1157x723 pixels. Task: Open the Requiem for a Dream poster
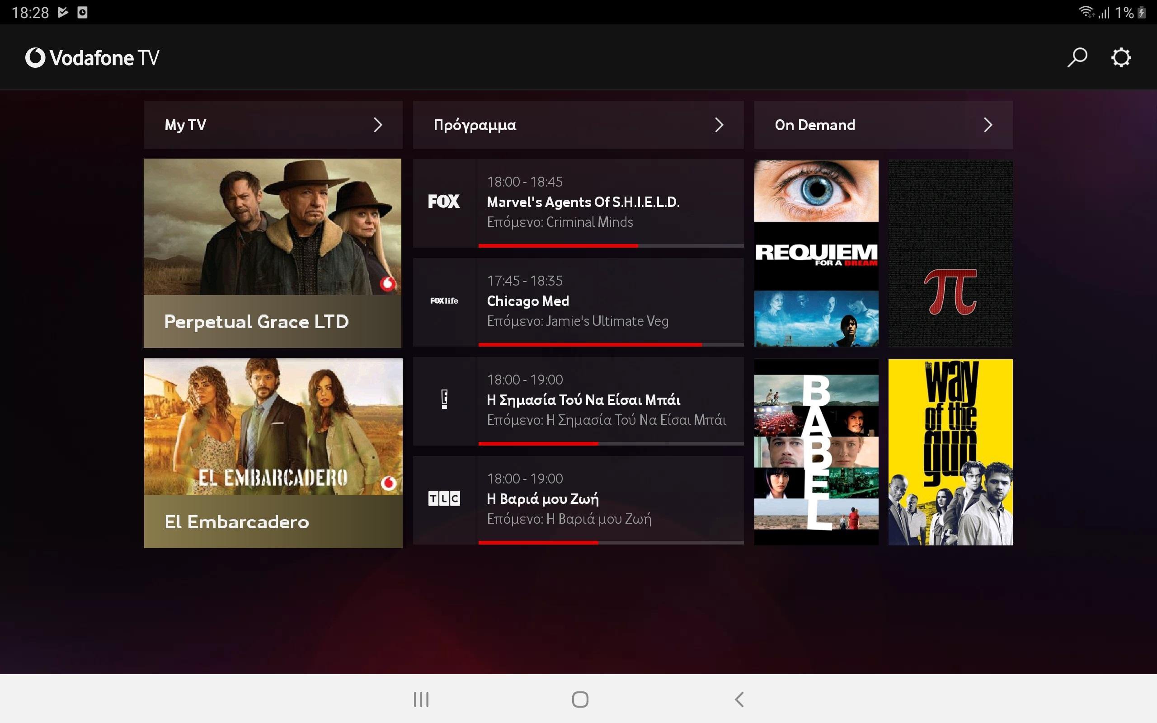click(816, 254)
